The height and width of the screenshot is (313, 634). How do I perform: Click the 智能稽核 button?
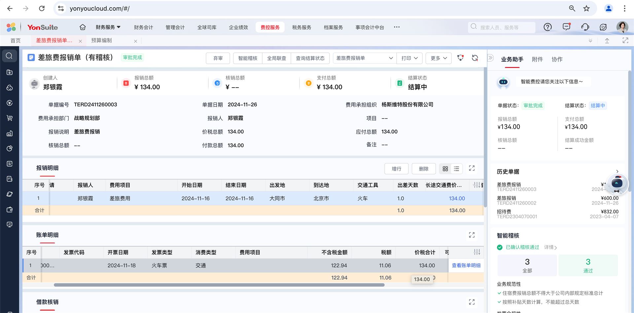248,58
